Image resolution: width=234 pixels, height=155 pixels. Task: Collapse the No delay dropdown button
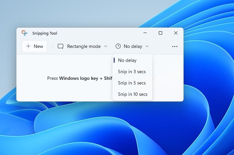(132, 46)
